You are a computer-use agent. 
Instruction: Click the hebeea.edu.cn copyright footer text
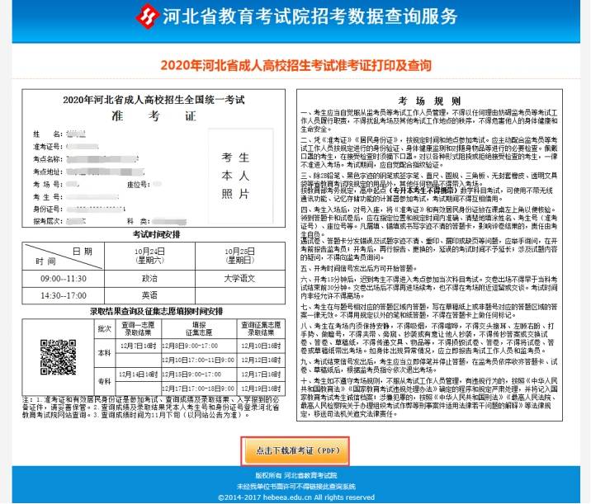pos(296,497)
